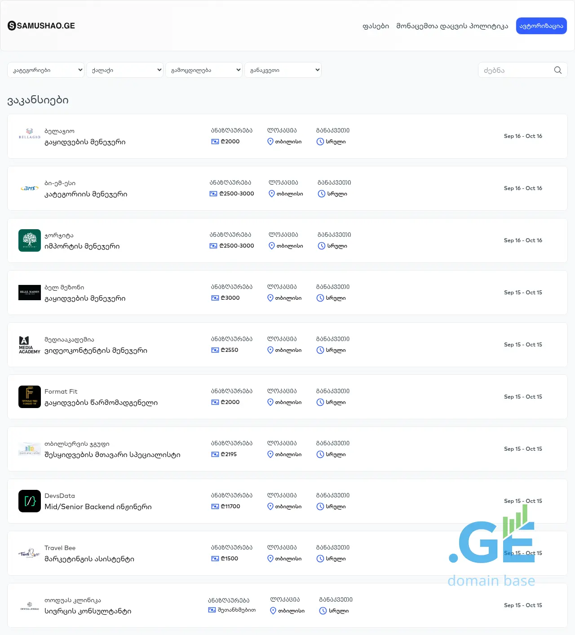This screenshot has height=635, width=575.
Task: Click the Format Fit logo
Action: (x=30, y=397)
